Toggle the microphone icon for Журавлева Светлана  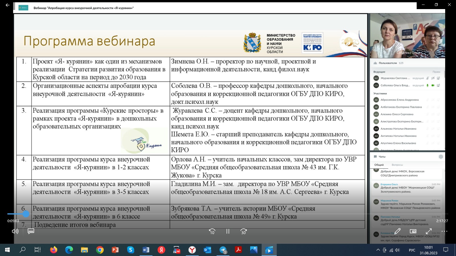coord(427,78)
